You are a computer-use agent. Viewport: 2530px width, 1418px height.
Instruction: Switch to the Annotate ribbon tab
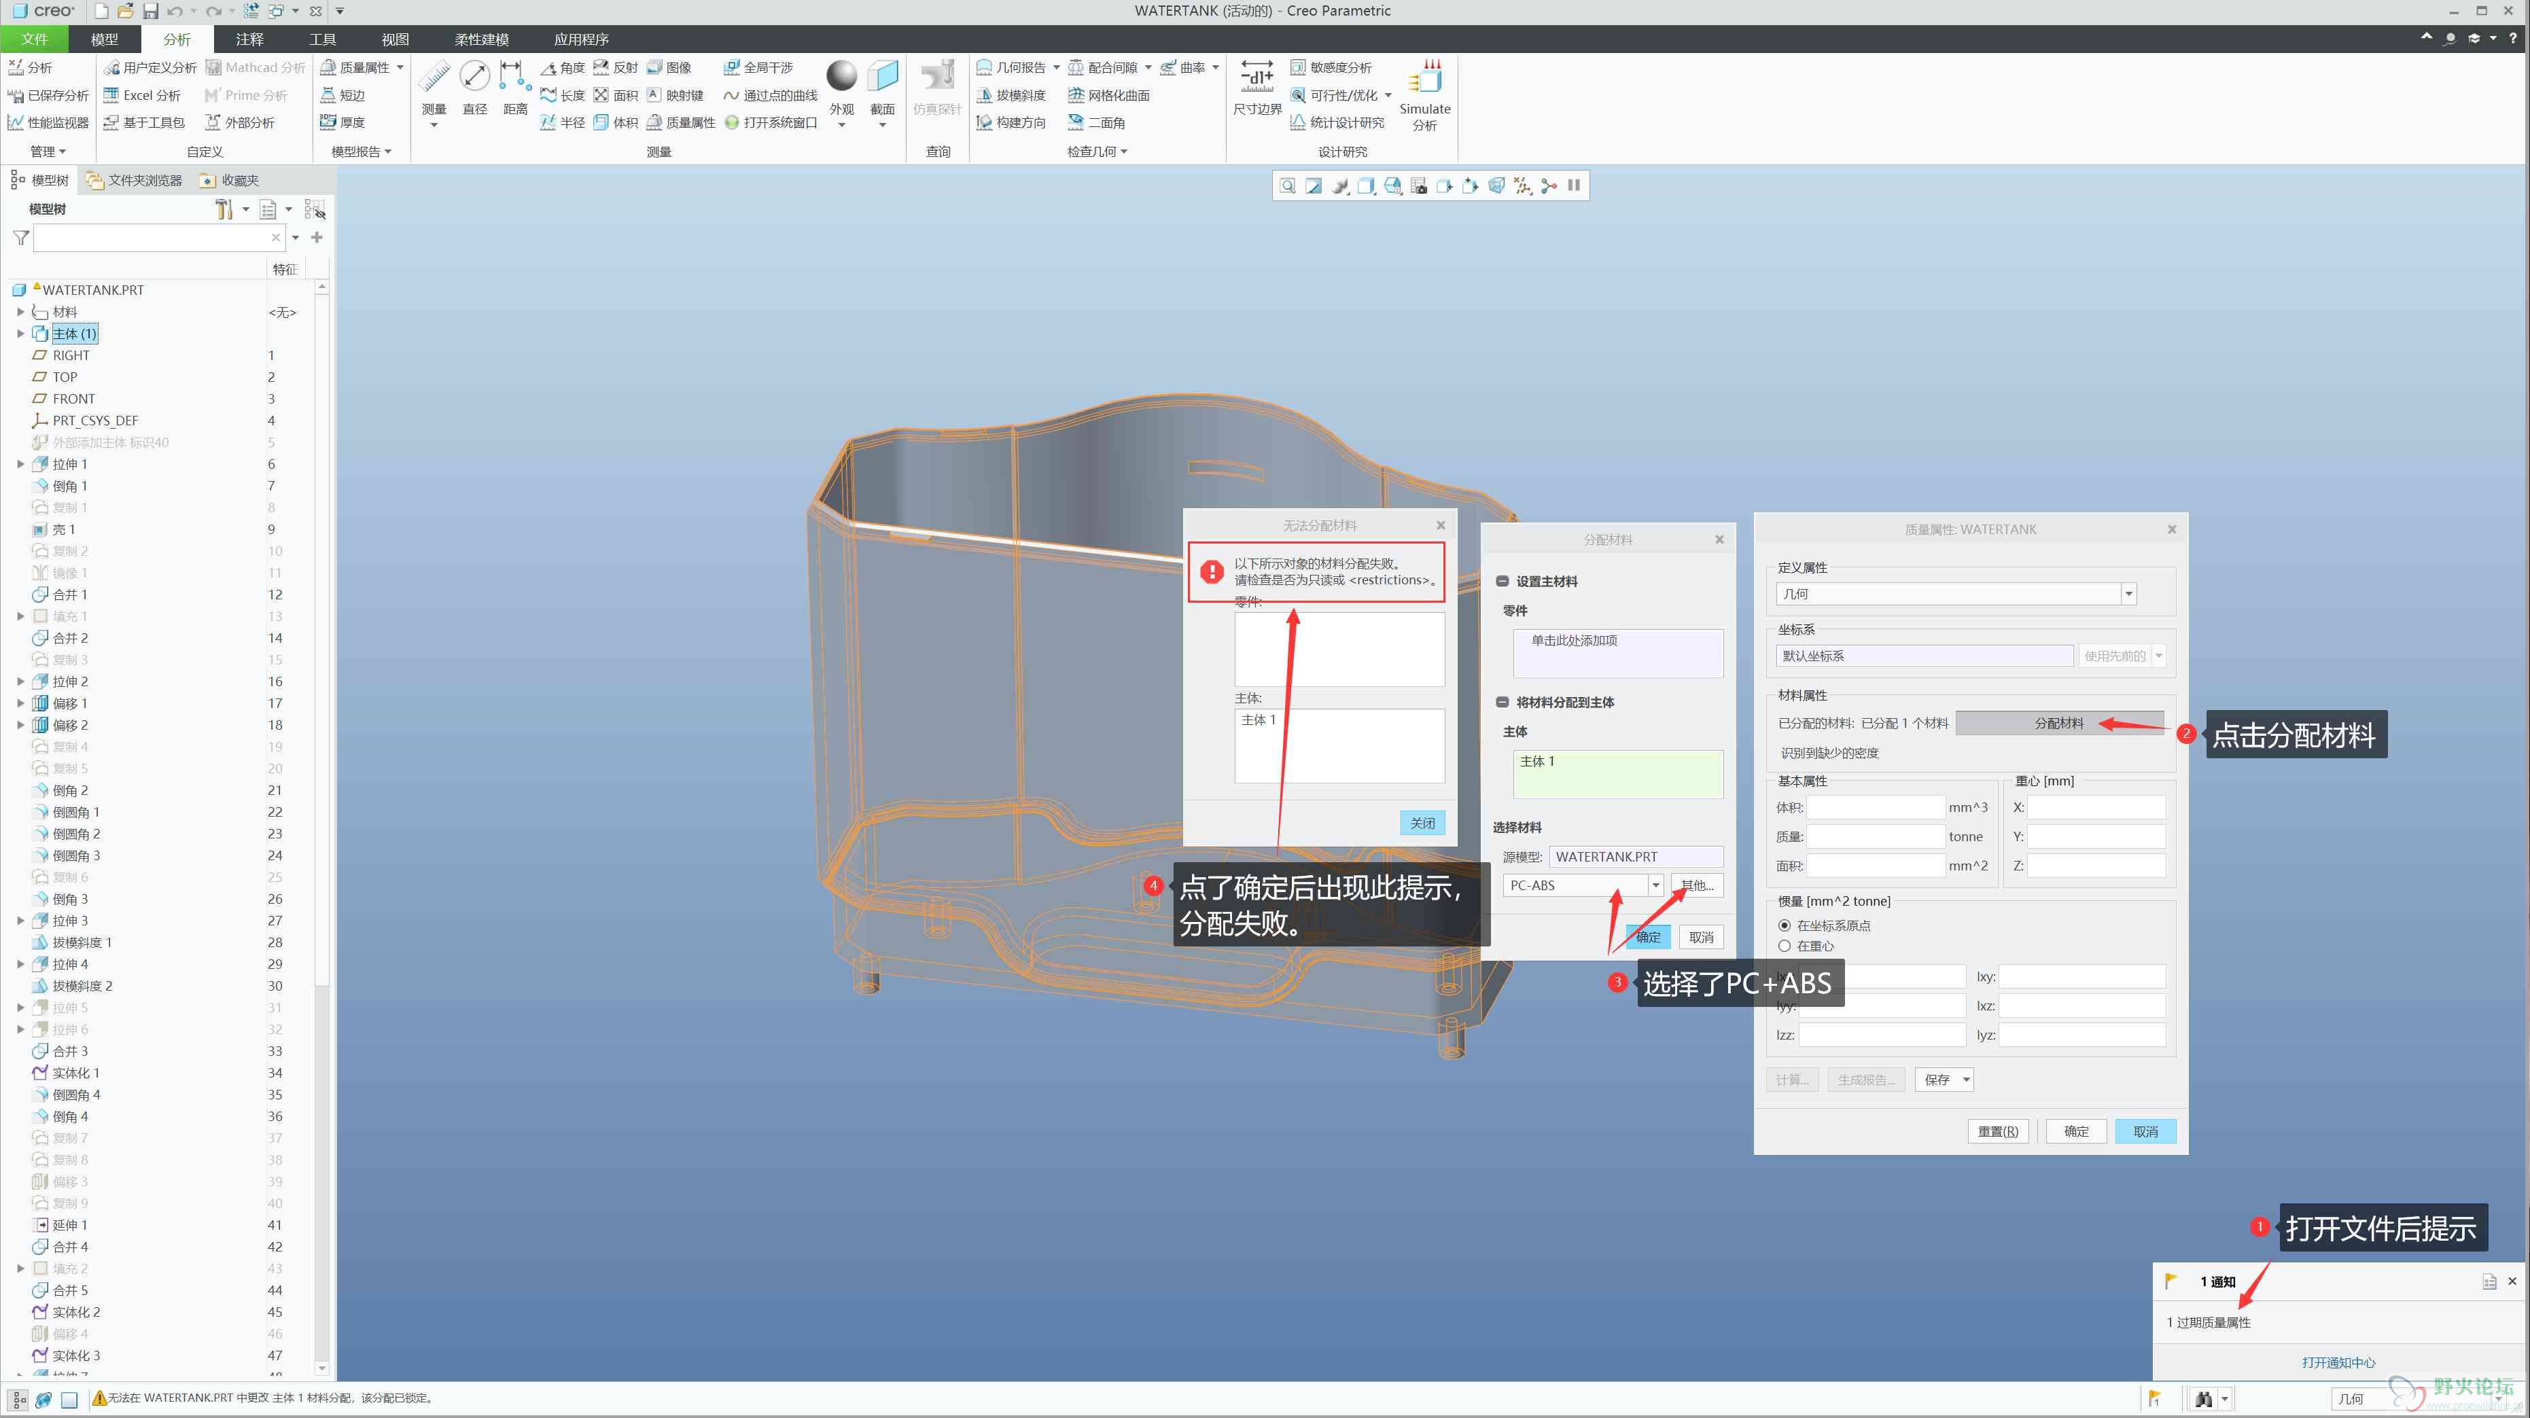(x=249, y=39)
